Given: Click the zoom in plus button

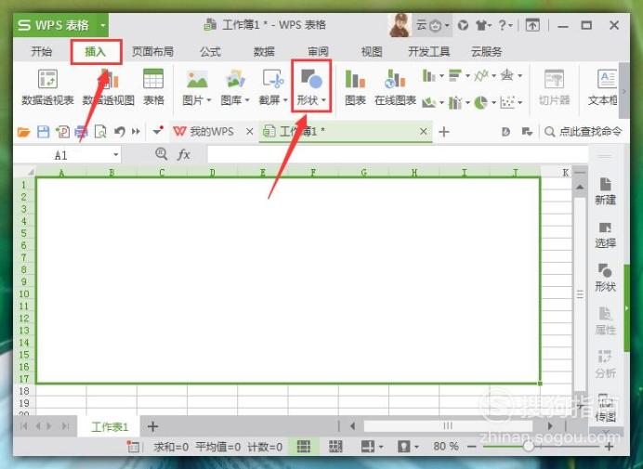Looking at the screenshot, I should (x=610, y=447).
